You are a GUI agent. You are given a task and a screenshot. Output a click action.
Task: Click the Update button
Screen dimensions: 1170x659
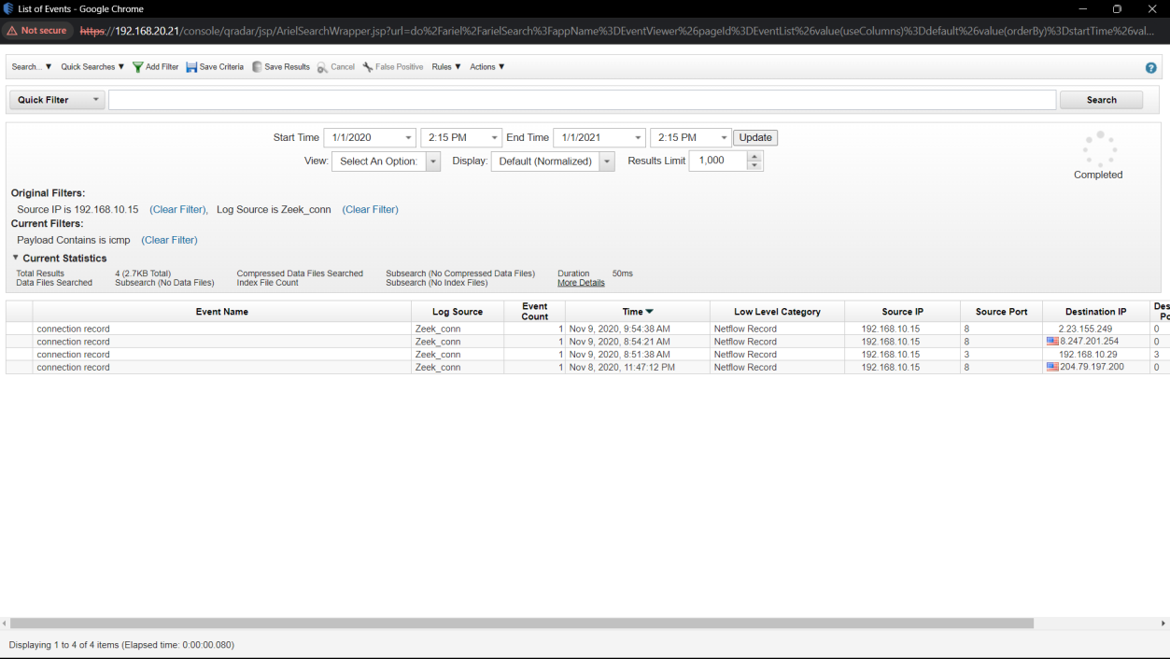(754, 138)
